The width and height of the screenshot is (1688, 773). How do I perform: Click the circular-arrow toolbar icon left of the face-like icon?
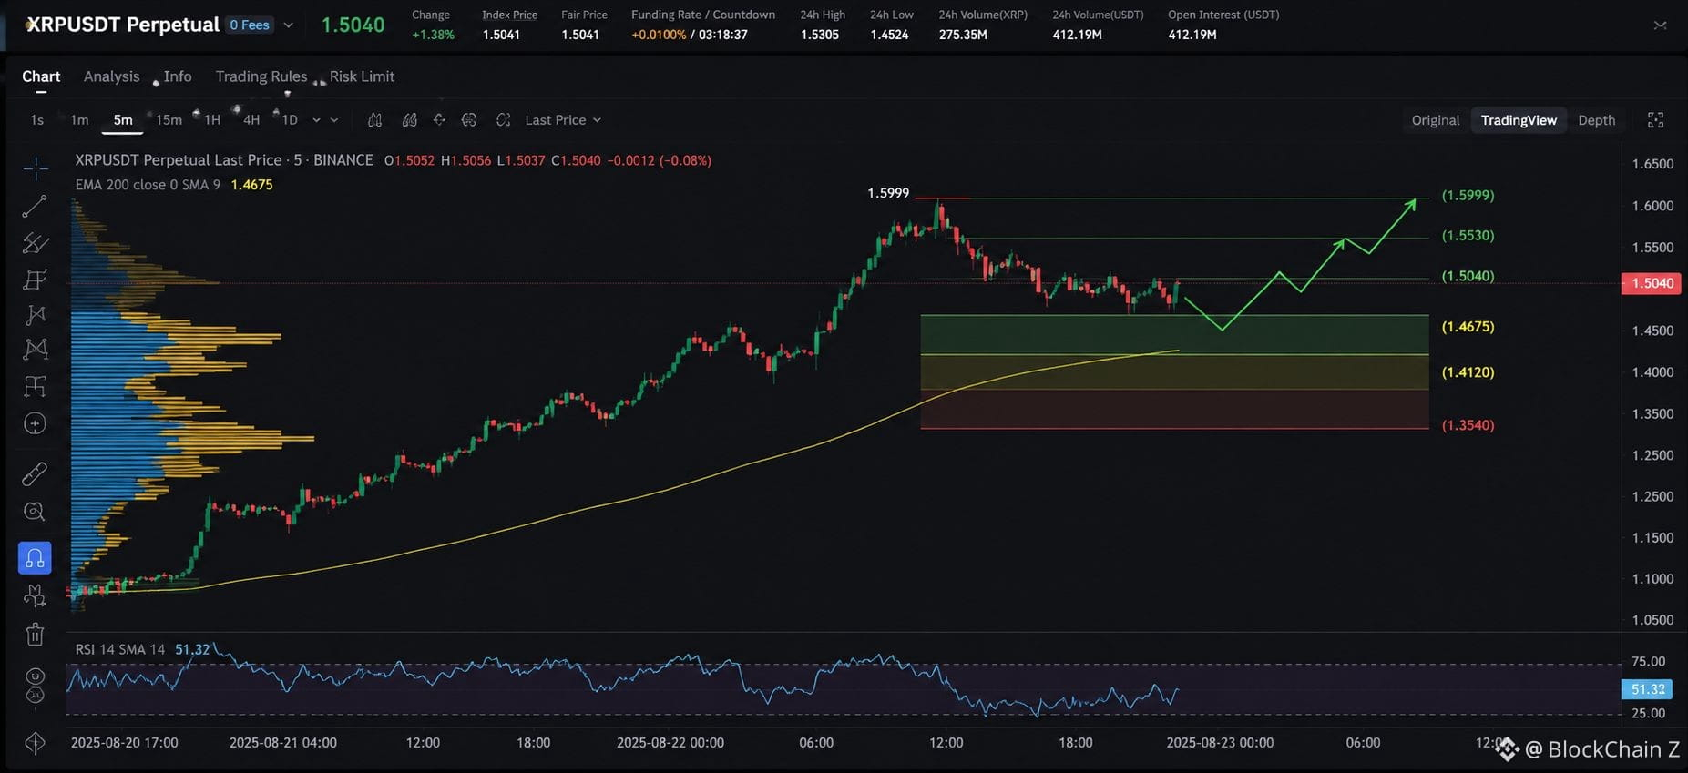(439, 120)
